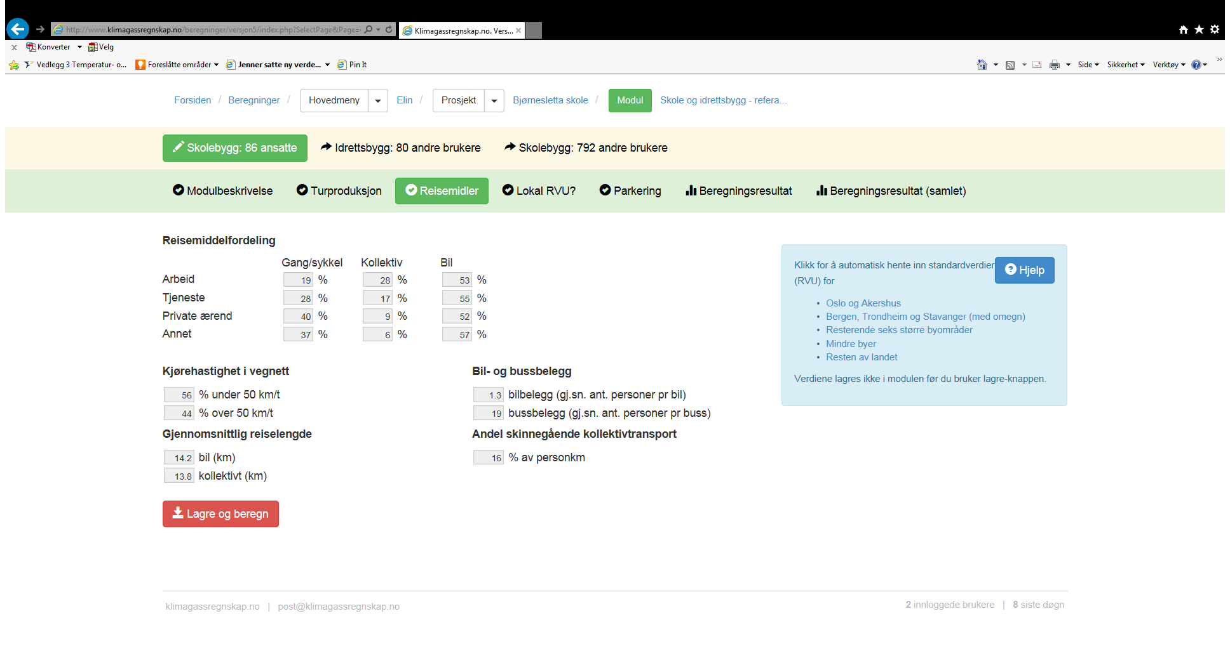The height and width of the screenshot is (670, 1230).
Task: Load Oslo og Akershus standard values
Action: click(x=863, y=303)
